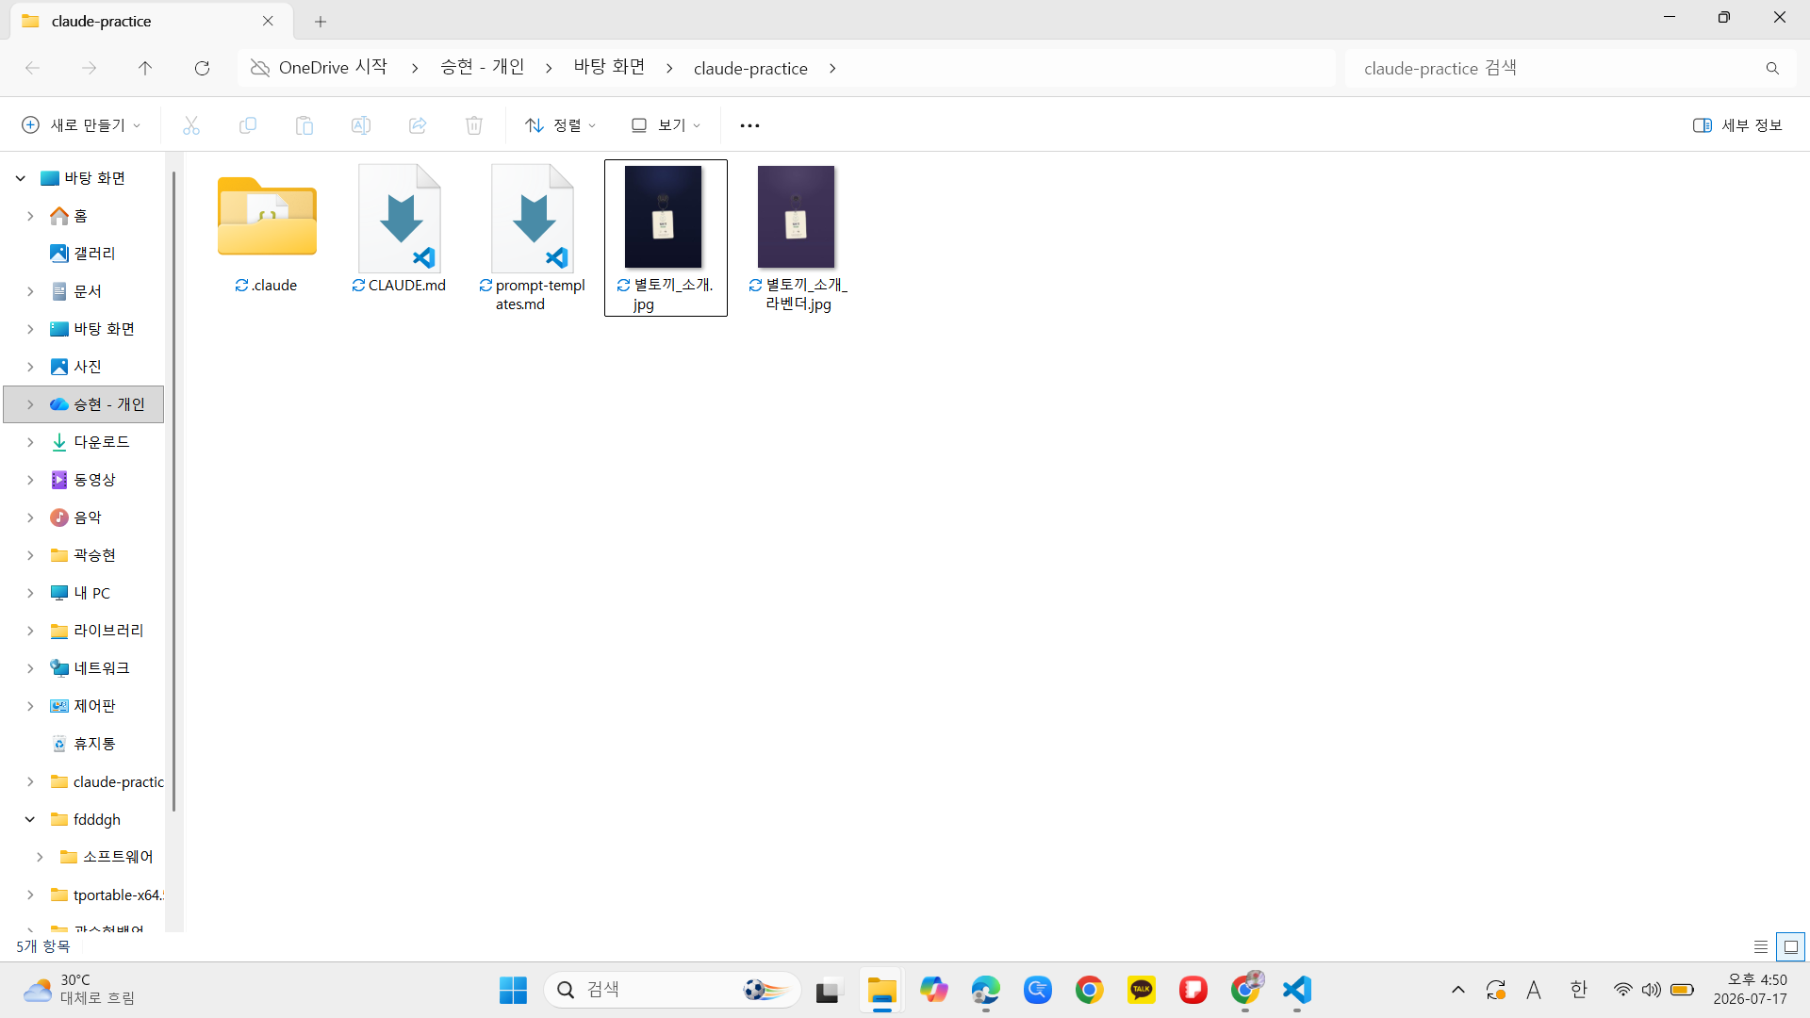Open Google Chrome from taskbar
The height and width of the screenshot is (1018, 1810).
tap(1090, 990)
